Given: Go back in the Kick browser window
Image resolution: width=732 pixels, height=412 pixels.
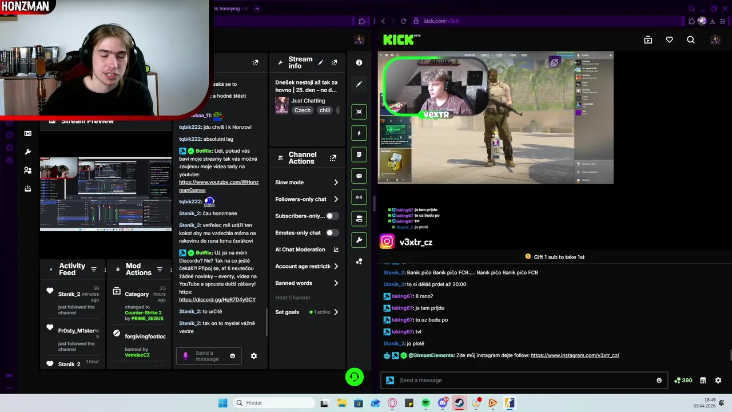Looking at the screenshot, I should pyautogui.click(x=383, y=21).
